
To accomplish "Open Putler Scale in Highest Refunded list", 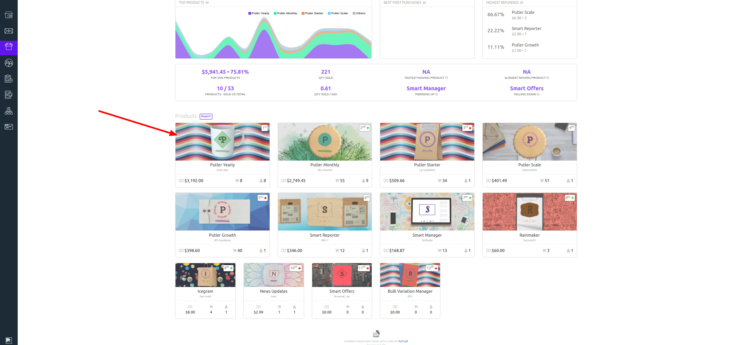I will coord(523,12).
